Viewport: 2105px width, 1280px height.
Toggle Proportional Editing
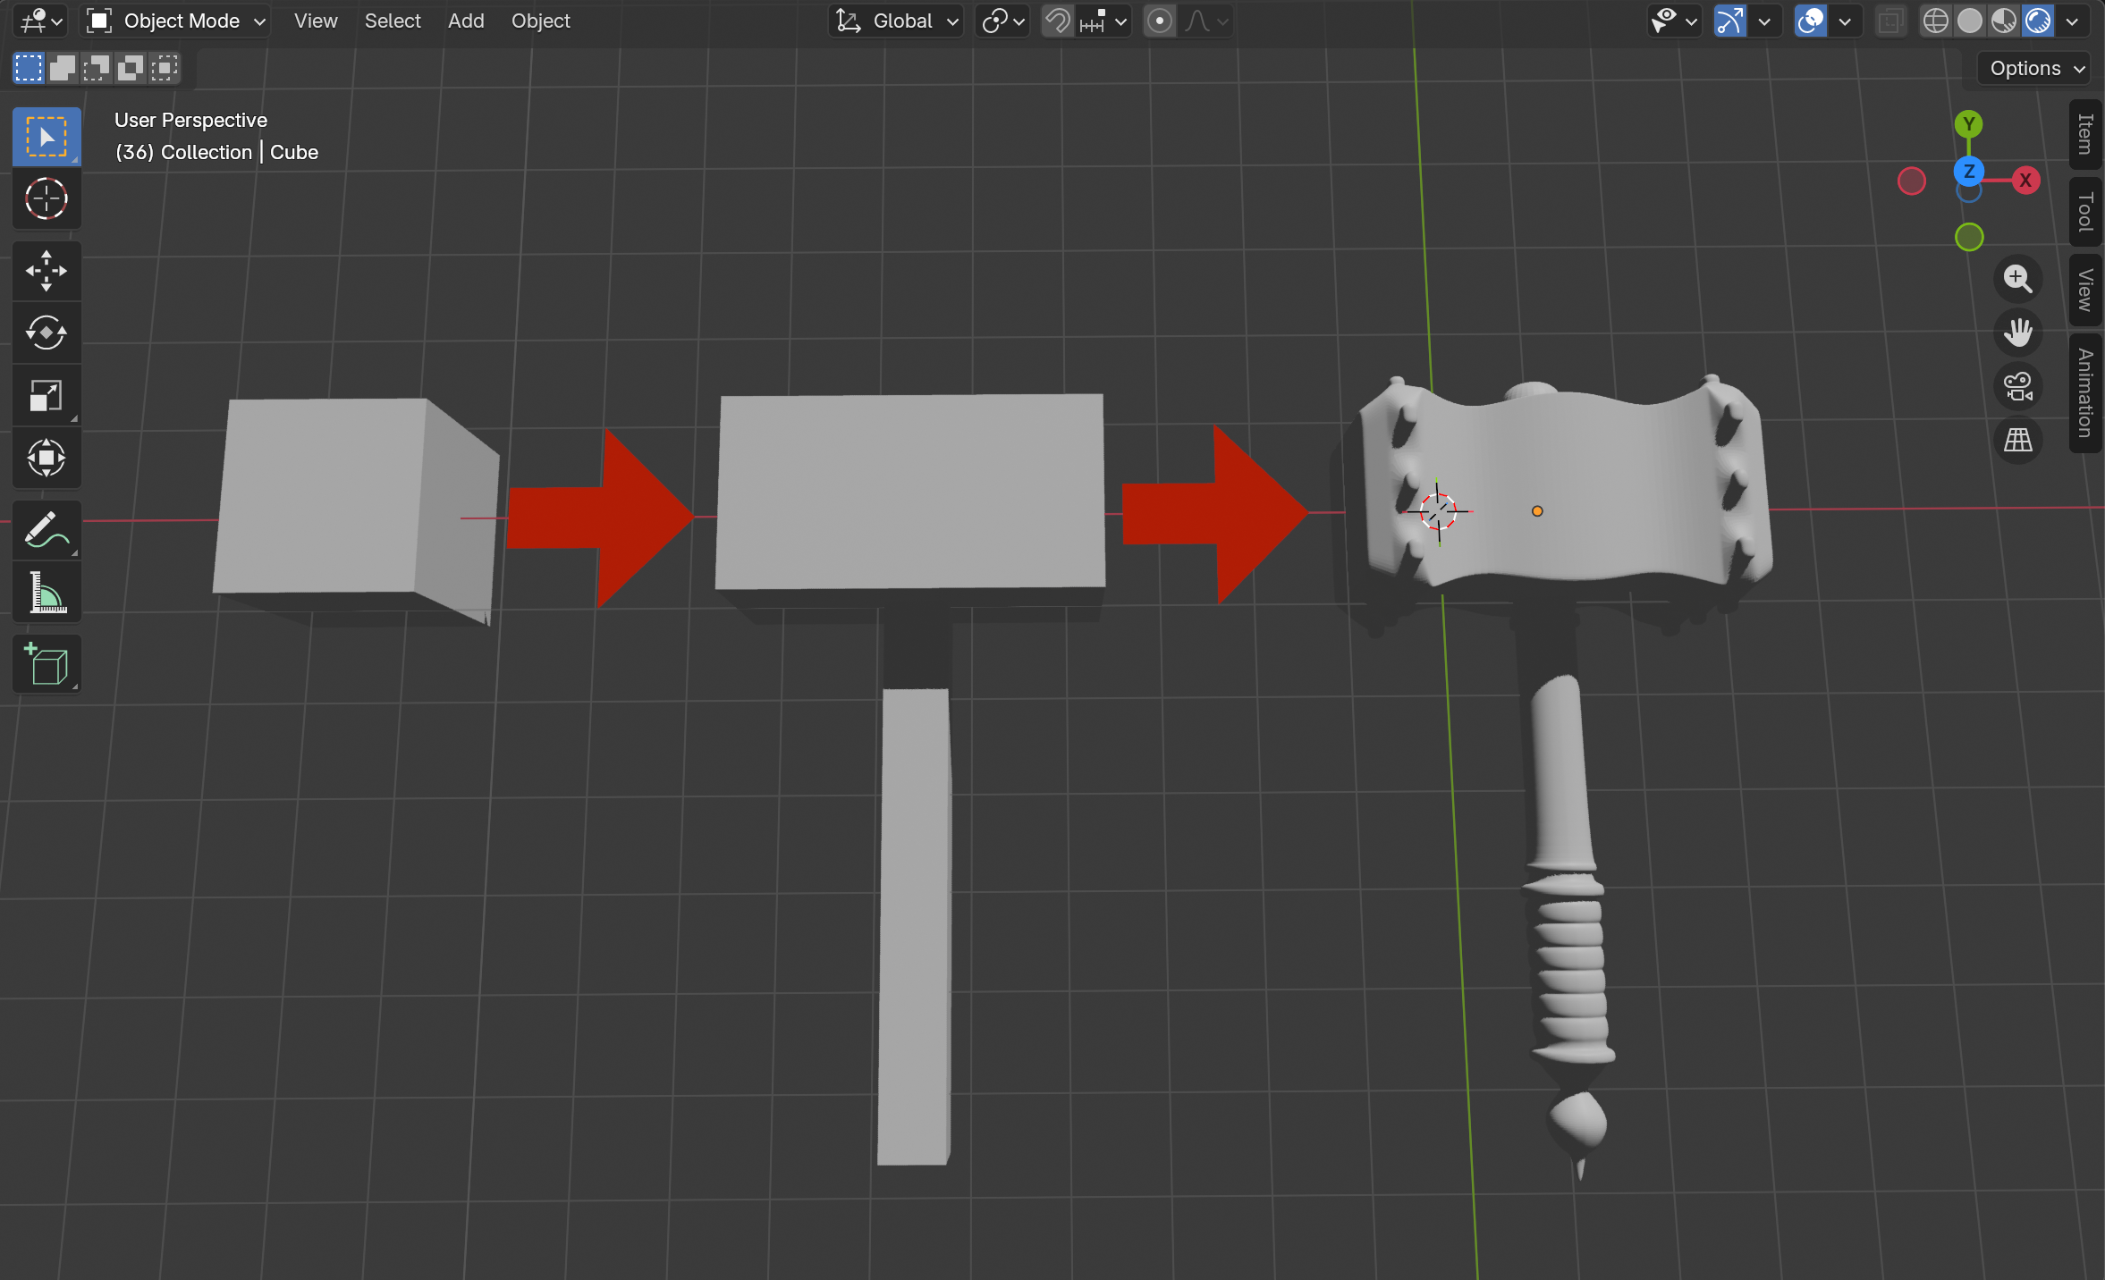1160,21
